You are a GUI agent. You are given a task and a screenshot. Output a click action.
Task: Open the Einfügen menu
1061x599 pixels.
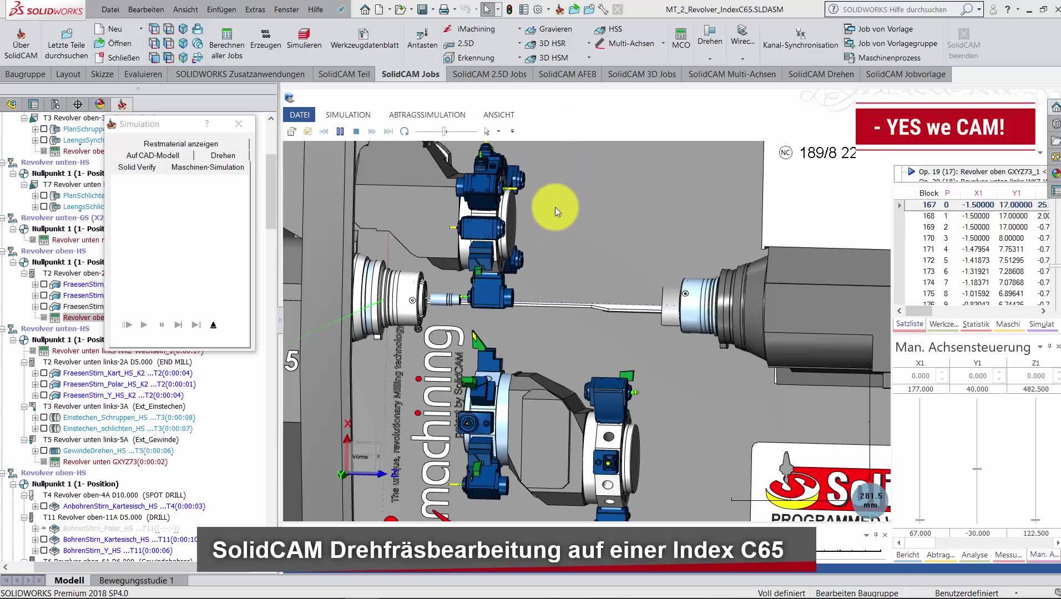221,9
